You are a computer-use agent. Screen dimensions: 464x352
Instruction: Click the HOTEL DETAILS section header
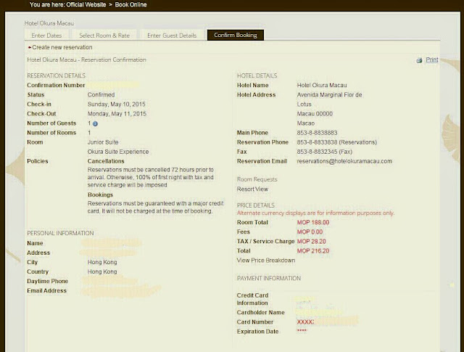point(257,76)
